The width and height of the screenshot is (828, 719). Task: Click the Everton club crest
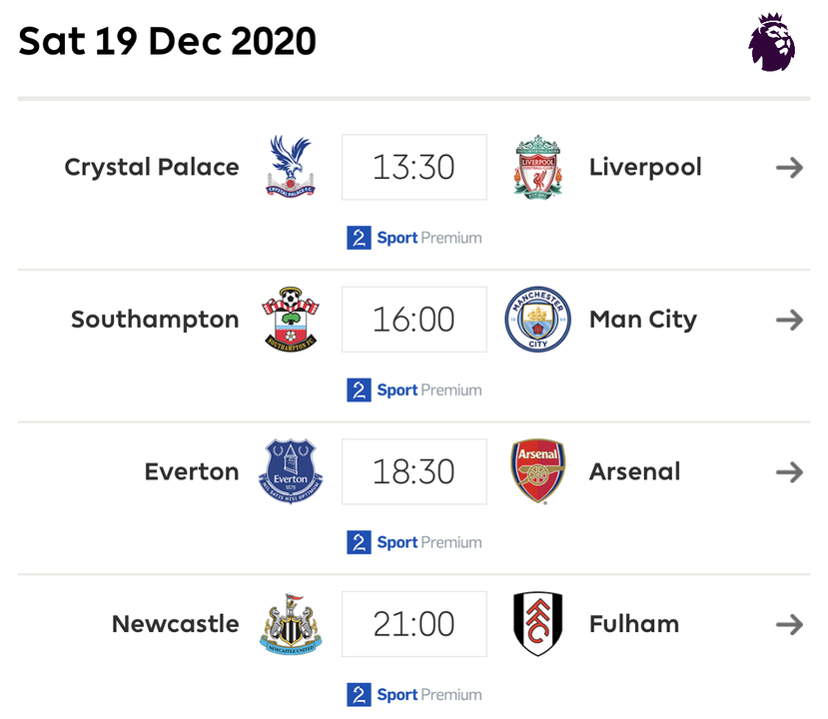(291, 471)
